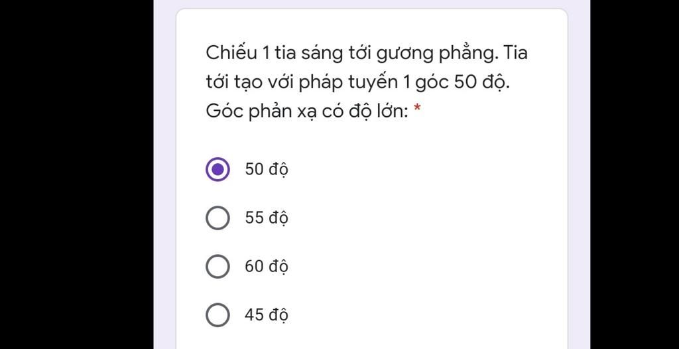Click lavender strip above the question card
This screenshot has width=679, height=349.
(371, 3)
